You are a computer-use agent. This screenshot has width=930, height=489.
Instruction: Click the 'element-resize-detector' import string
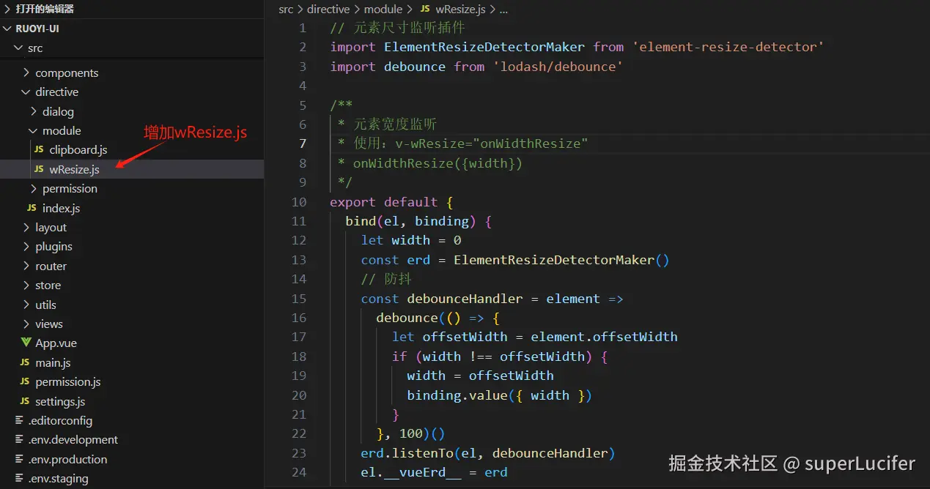[728, 47]
